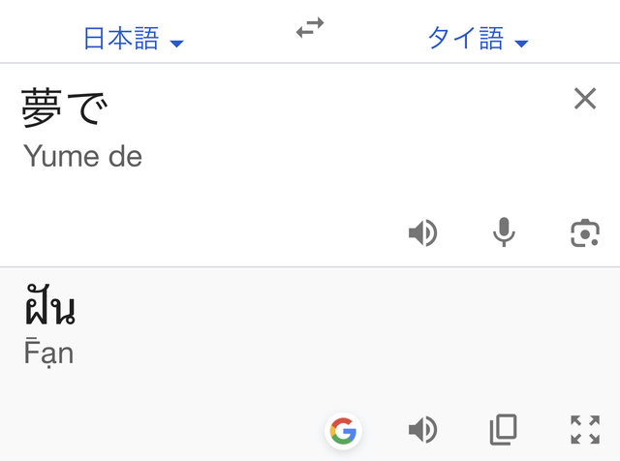This screenshot has height=461, width=620.
Task: Show translation in fullscreen
Action: click(585, 430)
